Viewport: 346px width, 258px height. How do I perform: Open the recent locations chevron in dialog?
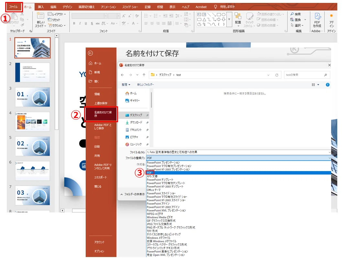(x=137, y=75)
